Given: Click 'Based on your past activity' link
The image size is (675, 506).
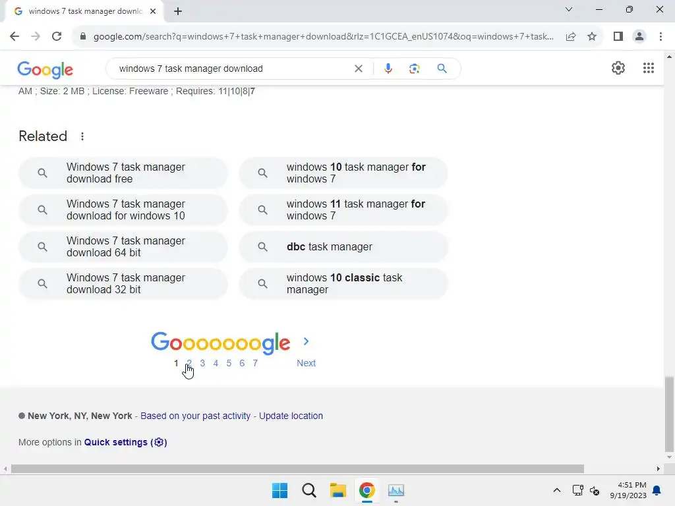Looking at the screenshot, I should [x=195, y=416].
